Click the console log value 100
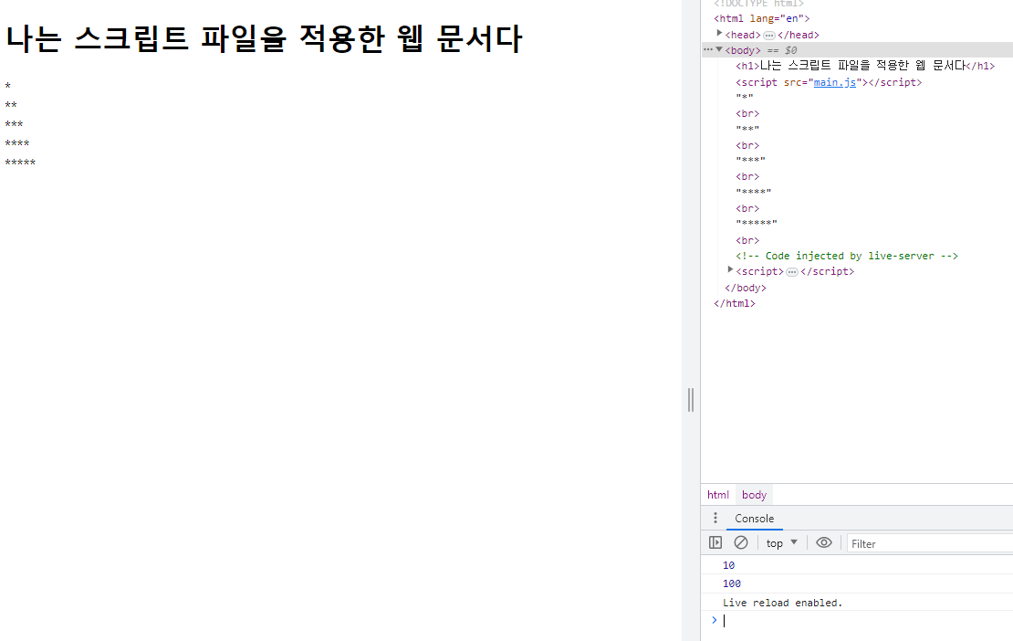 [732, 583]
